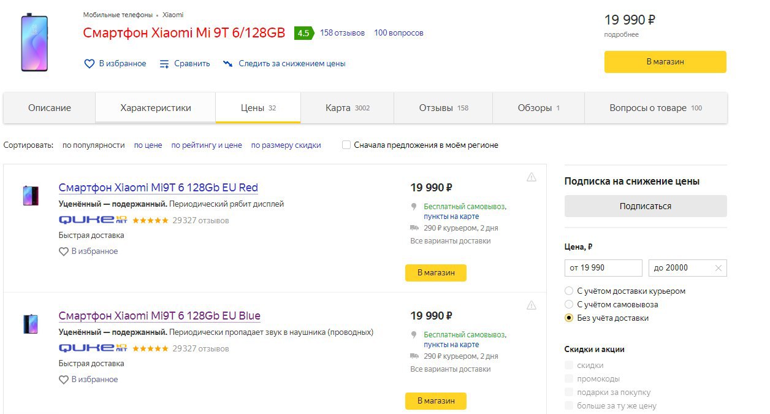Click '29327 отзывов' in the Blue offer

(200, 348)
